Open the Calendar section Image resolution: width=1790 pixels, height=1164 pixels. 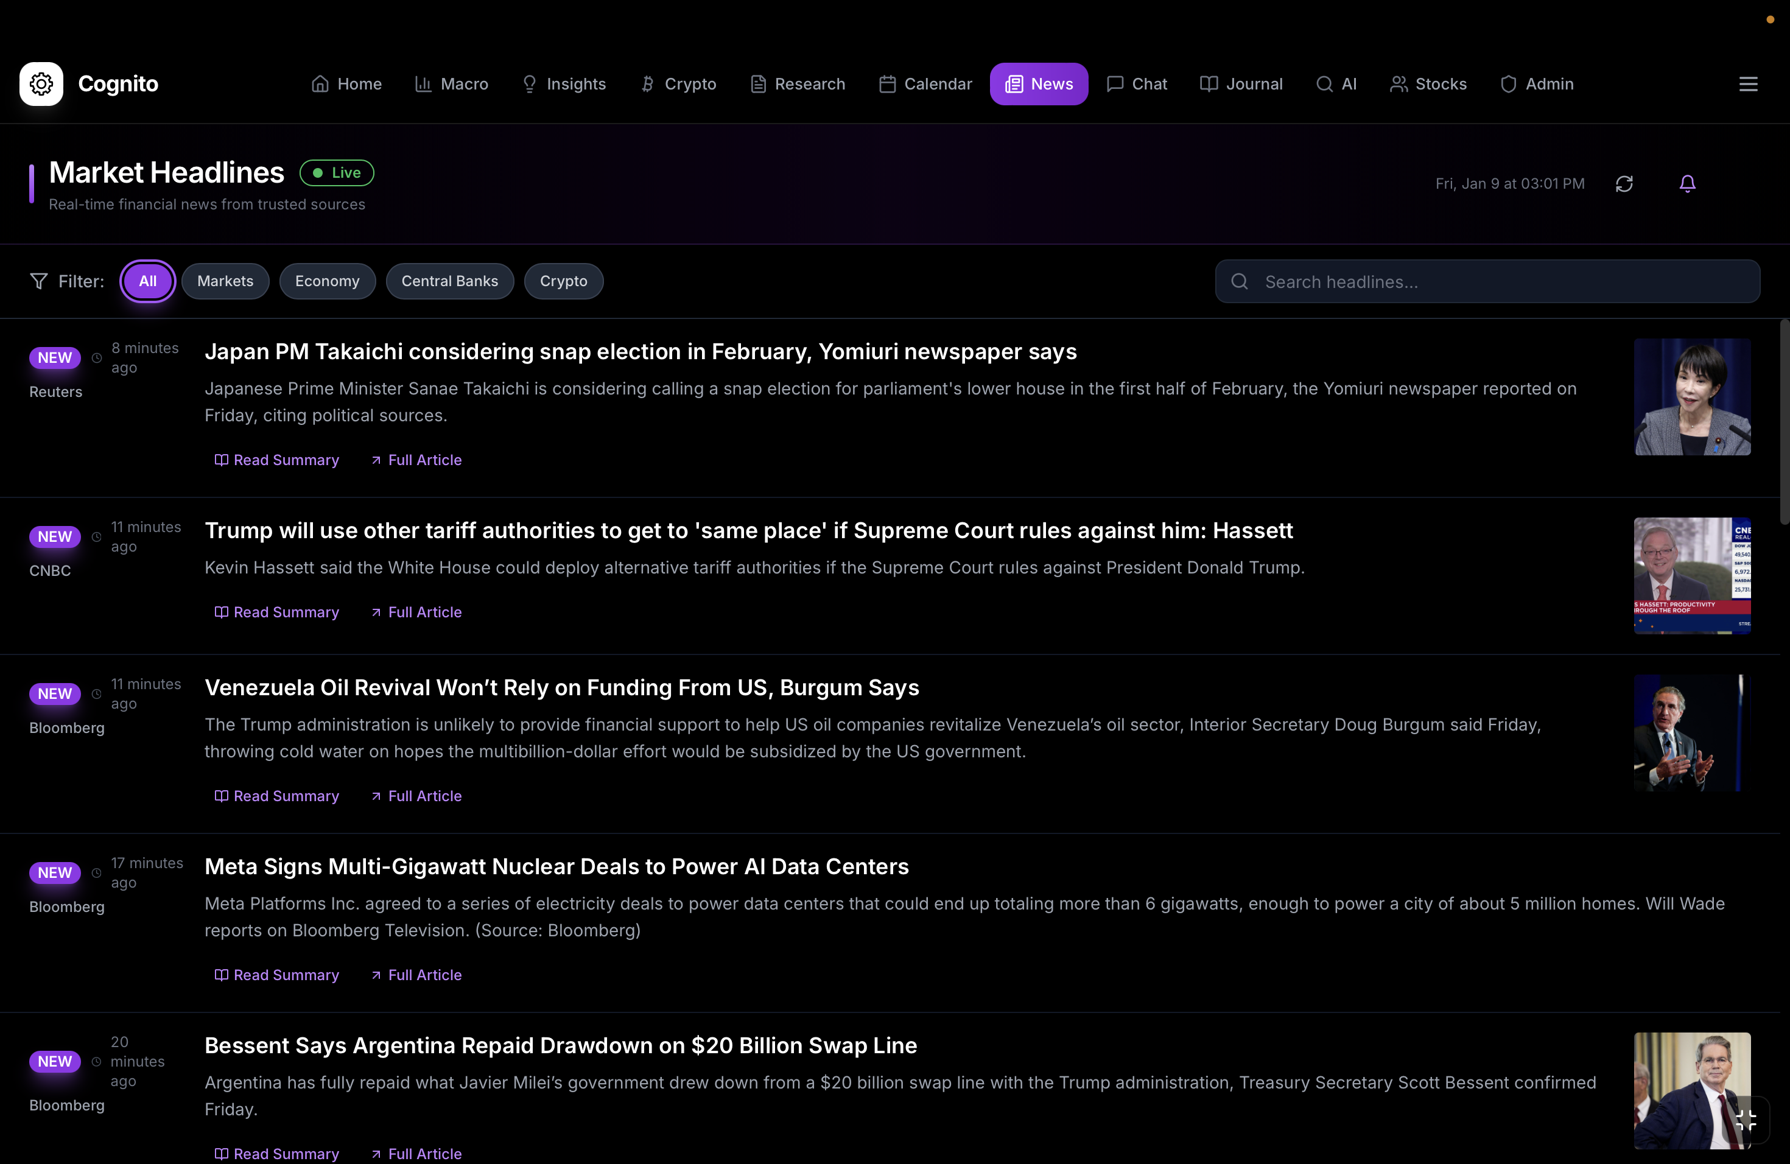tap(924, 83)
